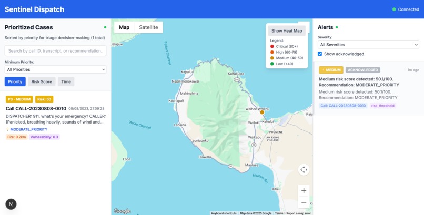Screen dimensions: 424x215
Task: Click the Map data ©2025 Google text
Action: [x=256, y=213]
